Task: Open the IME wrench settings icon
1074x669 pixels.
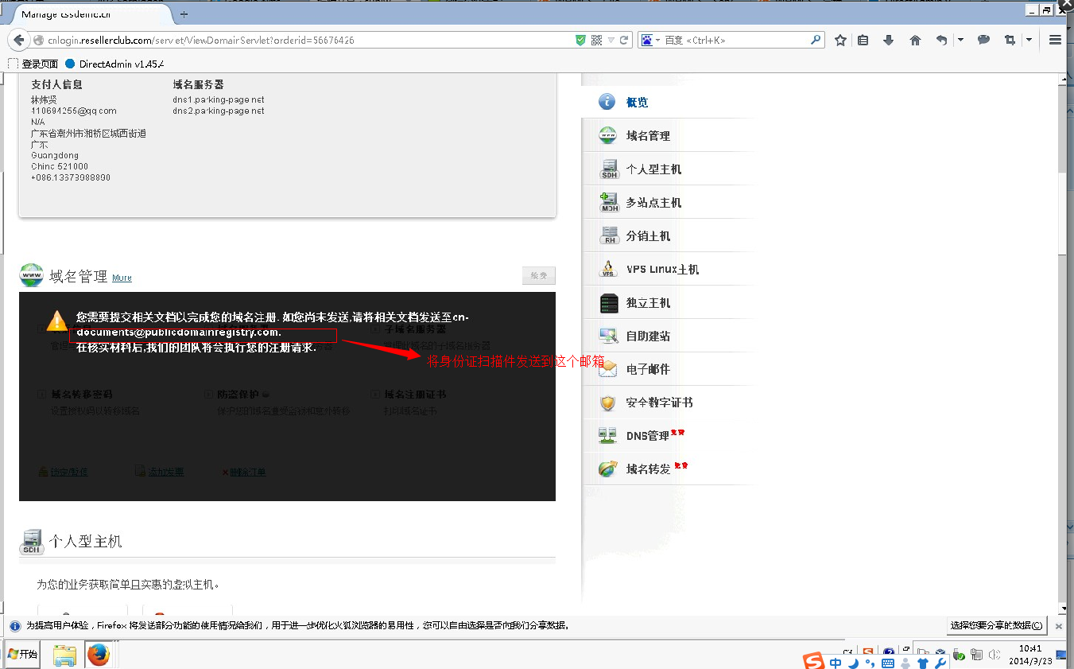Action: [940, 662]
